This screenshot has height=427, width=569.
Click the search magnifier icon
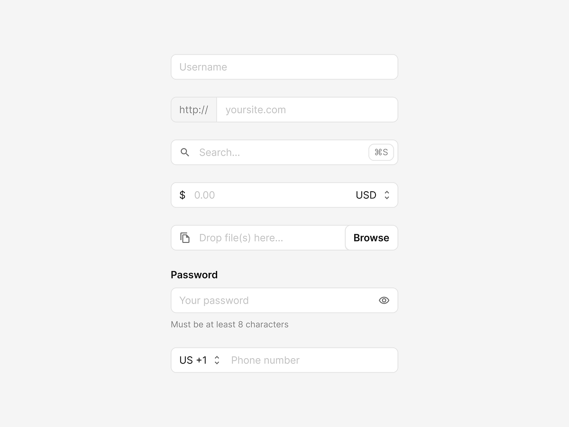point(185,152)
